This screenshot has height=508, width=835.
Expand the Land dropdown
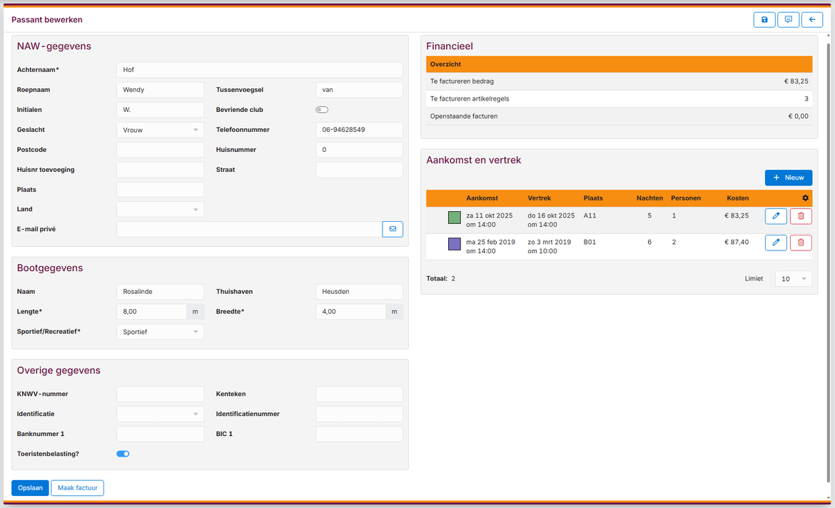pos(160,210)
